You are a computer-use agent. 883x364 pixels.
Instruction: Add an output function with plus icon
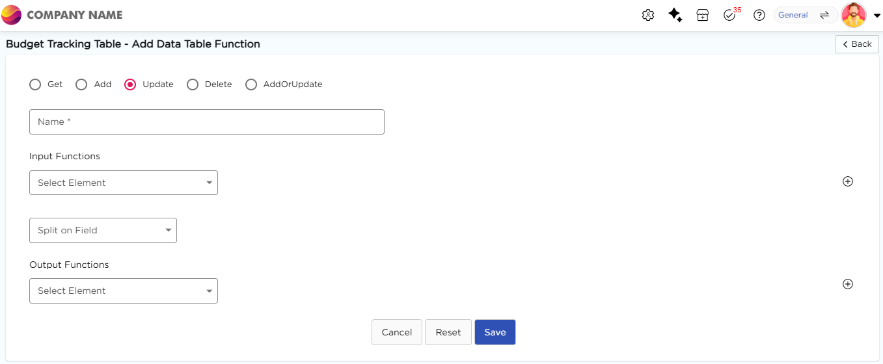pyautogui.click(x=847, y=284)
